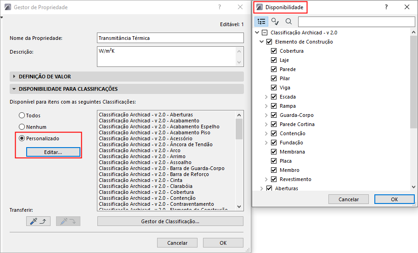The image size is (418, 253).
Task: Select 'Classificação Archicad - v 2.0 - Arco' list row
Action: (x=140, y=150)
